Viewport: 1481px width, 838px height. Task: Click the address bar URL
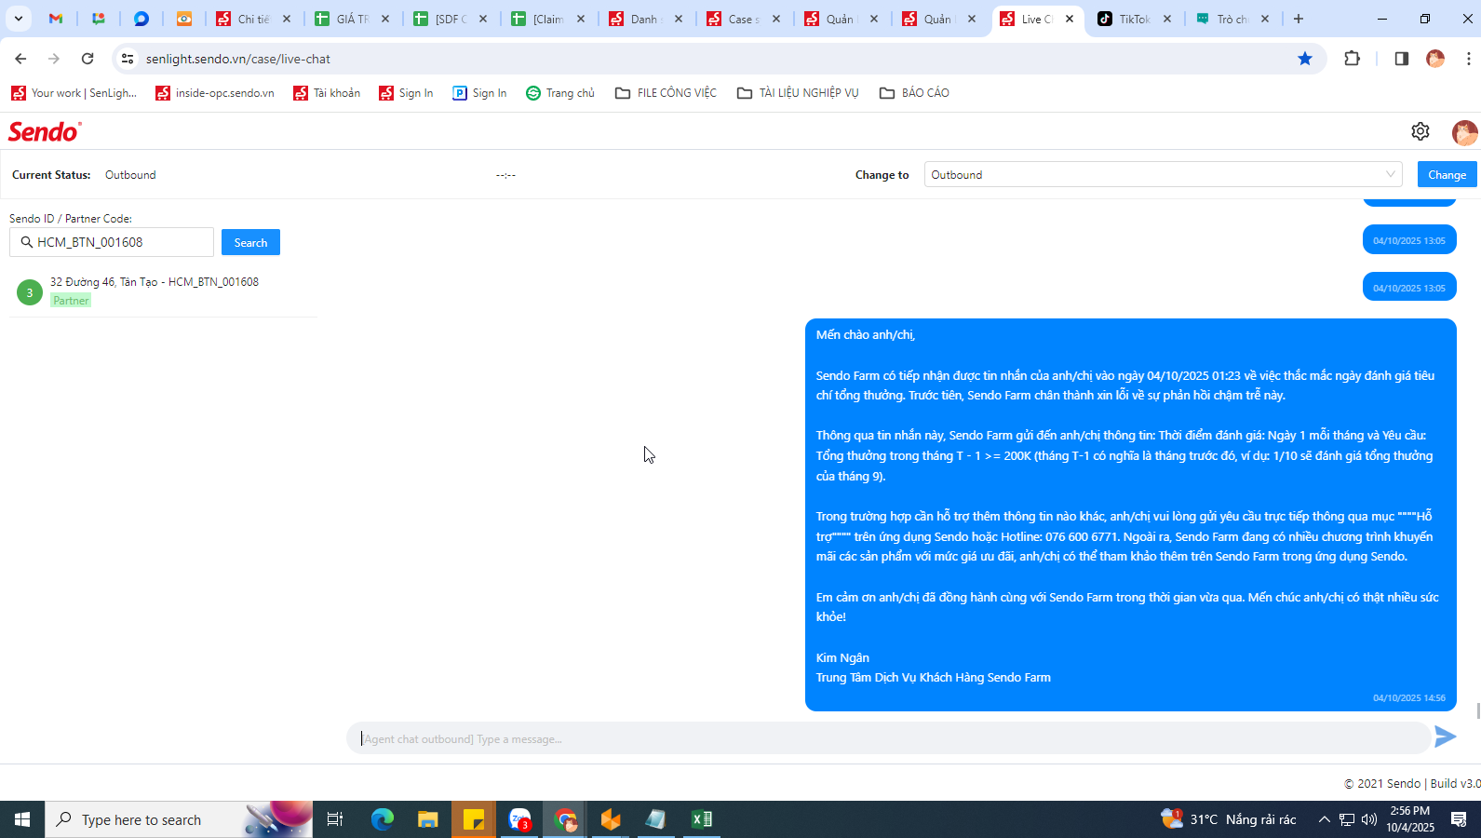click(x=238, y=59)
